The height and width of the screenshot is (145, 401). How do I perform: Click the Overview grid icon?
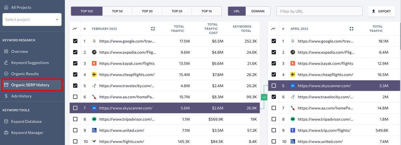click(x=6, y=51)
